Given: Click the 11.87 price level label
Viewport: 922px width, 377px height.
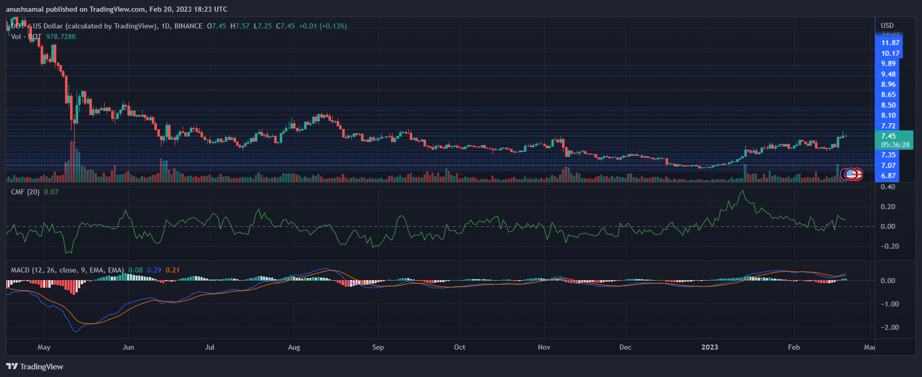Looking at the screenshot, I should coord(890,43).
